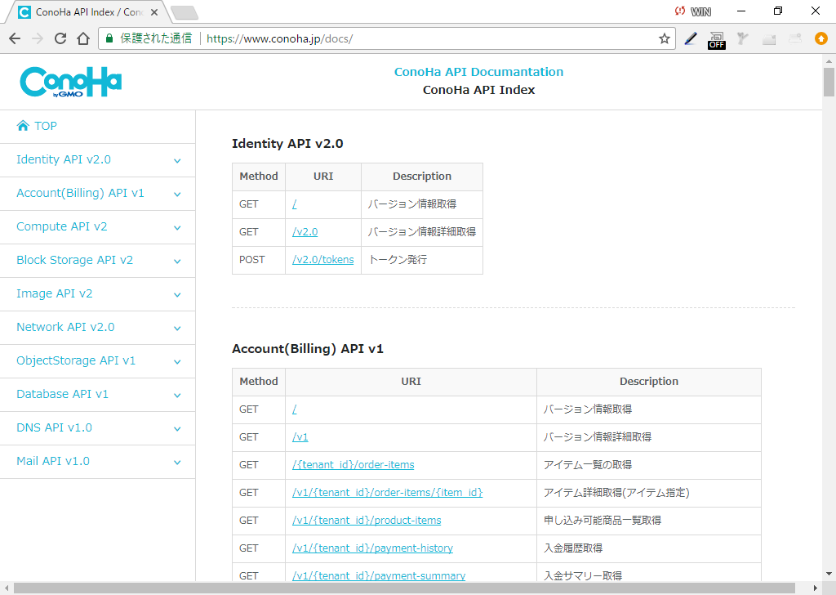Image resolution: width=836 pixels, height=595 pixels.
Task: Click the green secure lock icon
Action: point(109,38)
